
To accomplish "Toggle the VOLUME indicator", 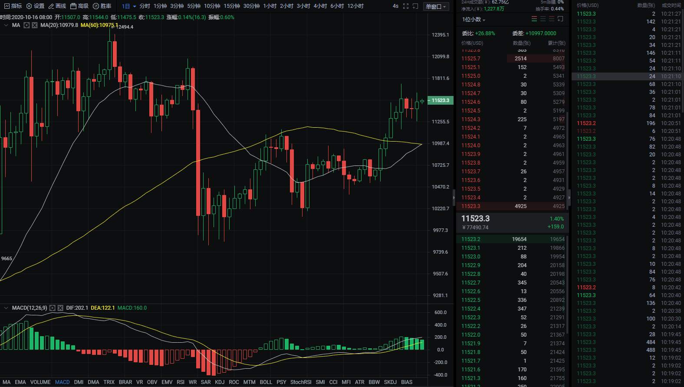I will point(40,382).
